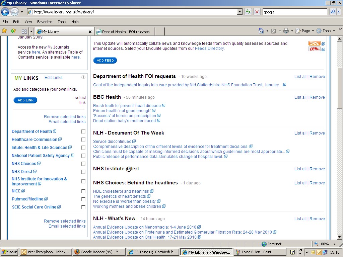Open the Help menu

pyautogui.click(x=75, y=22)
